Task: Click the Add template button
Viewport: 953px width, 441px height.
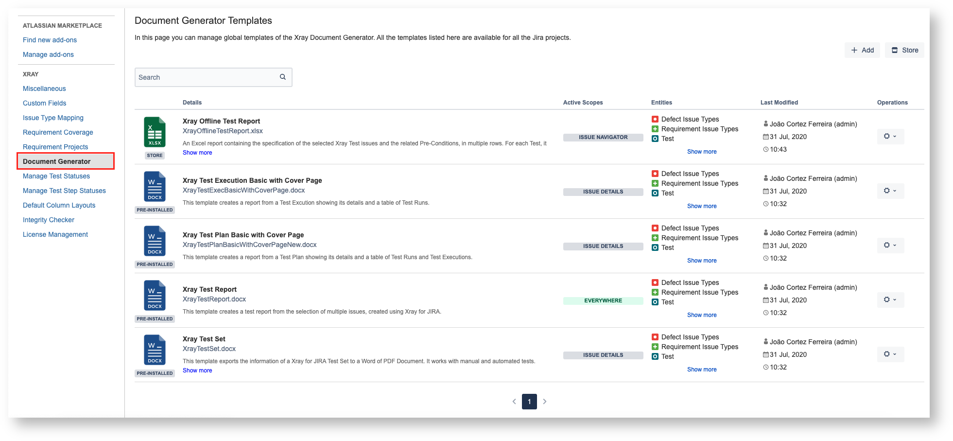Action: click(x=862, y=50)
